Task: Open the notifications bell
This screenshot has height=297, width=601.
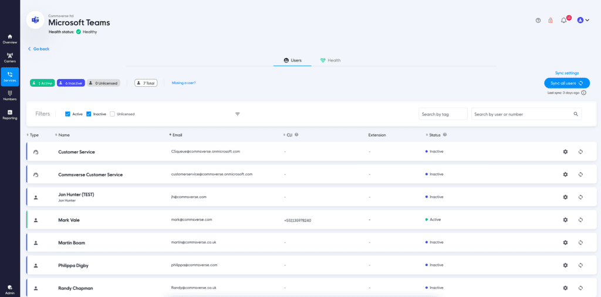Action: [x=564, y=21]
